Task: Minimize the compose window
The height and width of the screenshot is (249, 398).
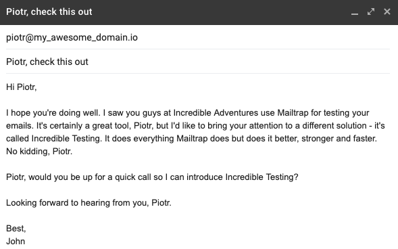Action: click(x=355, y=12)
